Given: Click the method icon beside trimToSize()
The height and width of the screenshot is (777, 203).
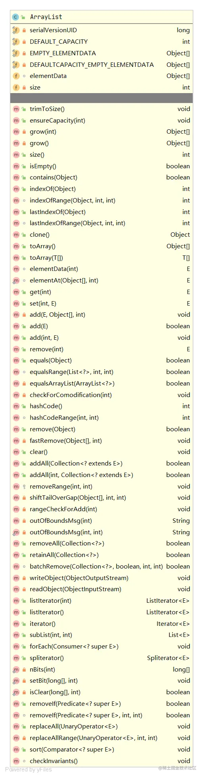Looking at the screenshot, I should pos(16,109).
